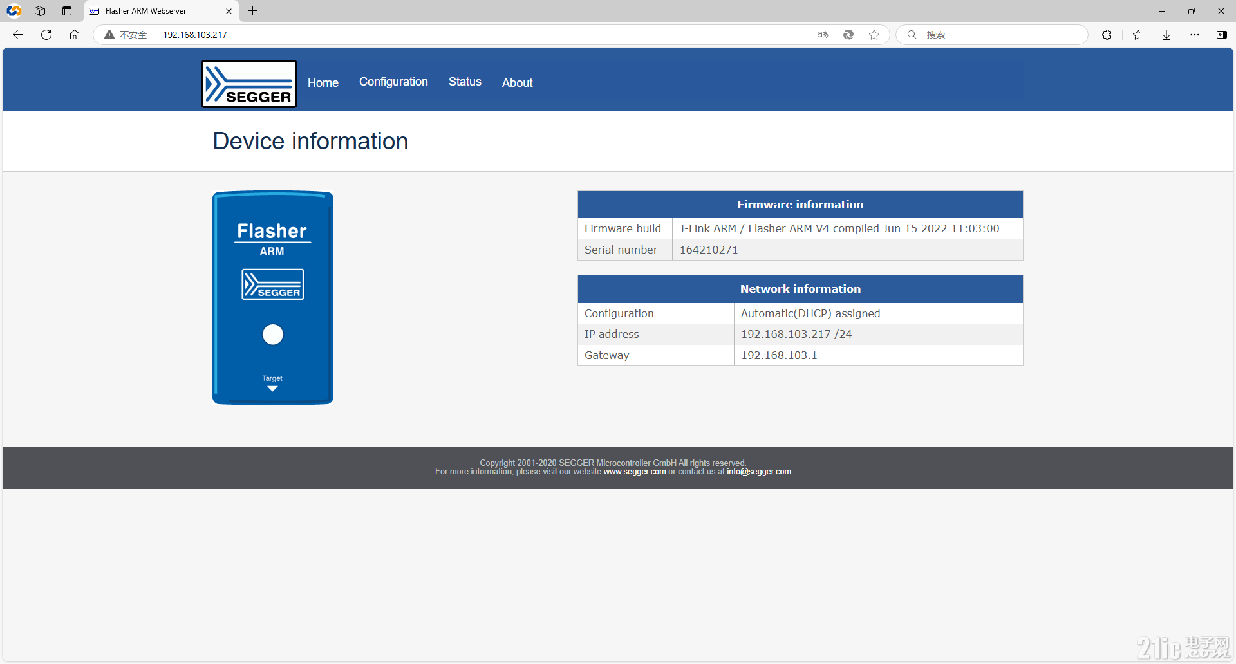Click address bar showing 192.168.103.217
This screenshot has height=664, width=1236.
194,35
